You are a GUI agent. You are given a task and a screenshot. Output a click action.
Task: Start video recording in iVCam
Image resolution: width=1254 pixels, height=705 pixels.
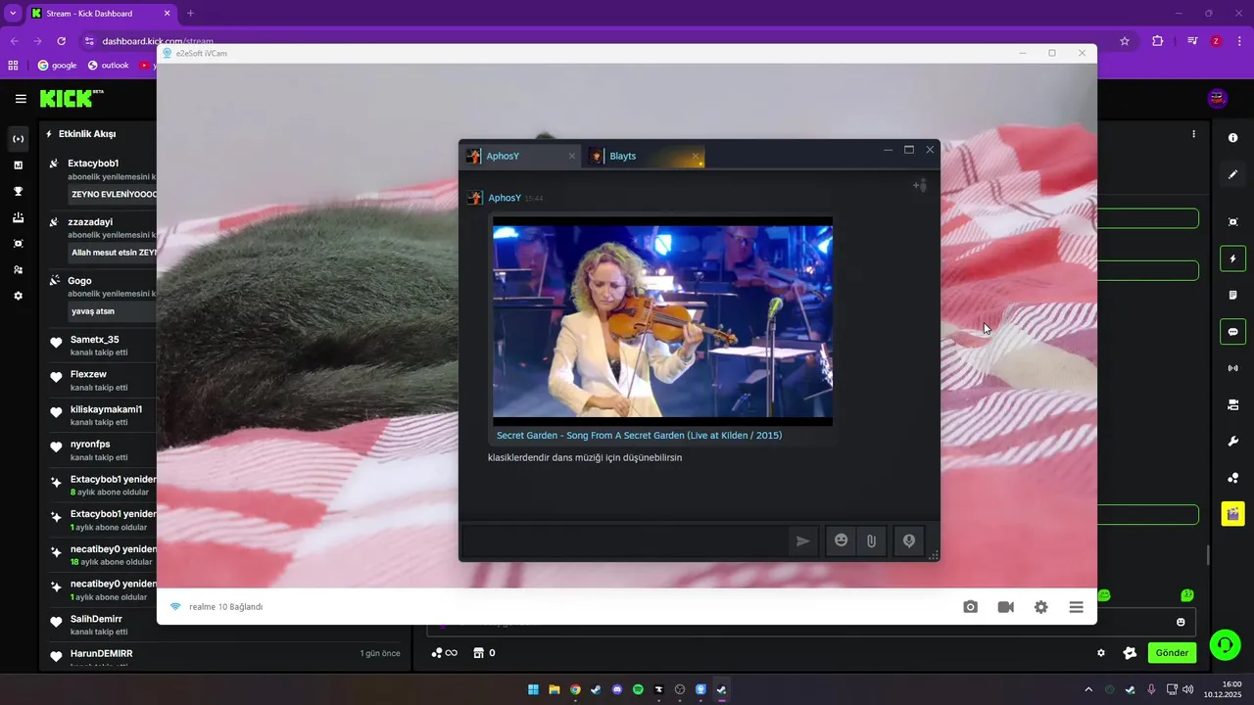tap(1005, 607)
